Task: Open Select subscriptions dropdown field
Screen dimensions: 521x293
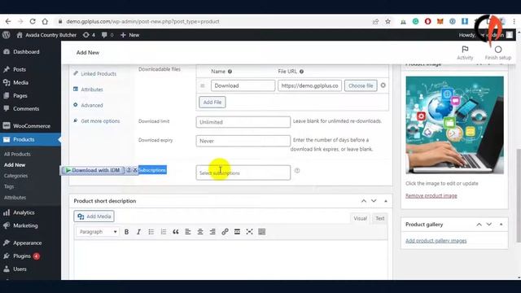Action: coord(243,173)
